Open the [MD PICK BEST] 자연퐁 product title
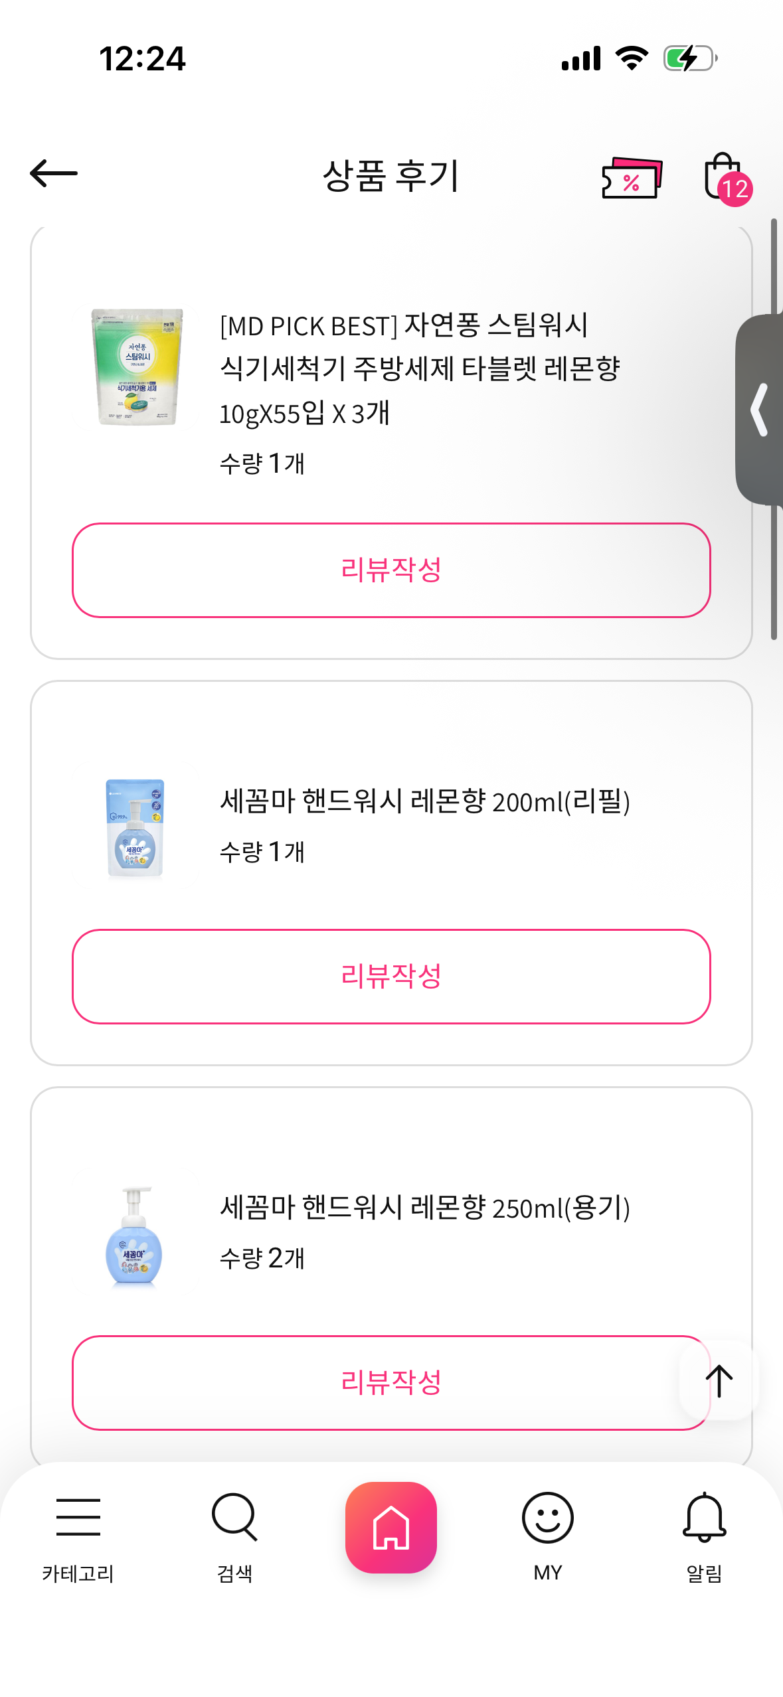Screen dimensions: 783x1697 (420, 368)
